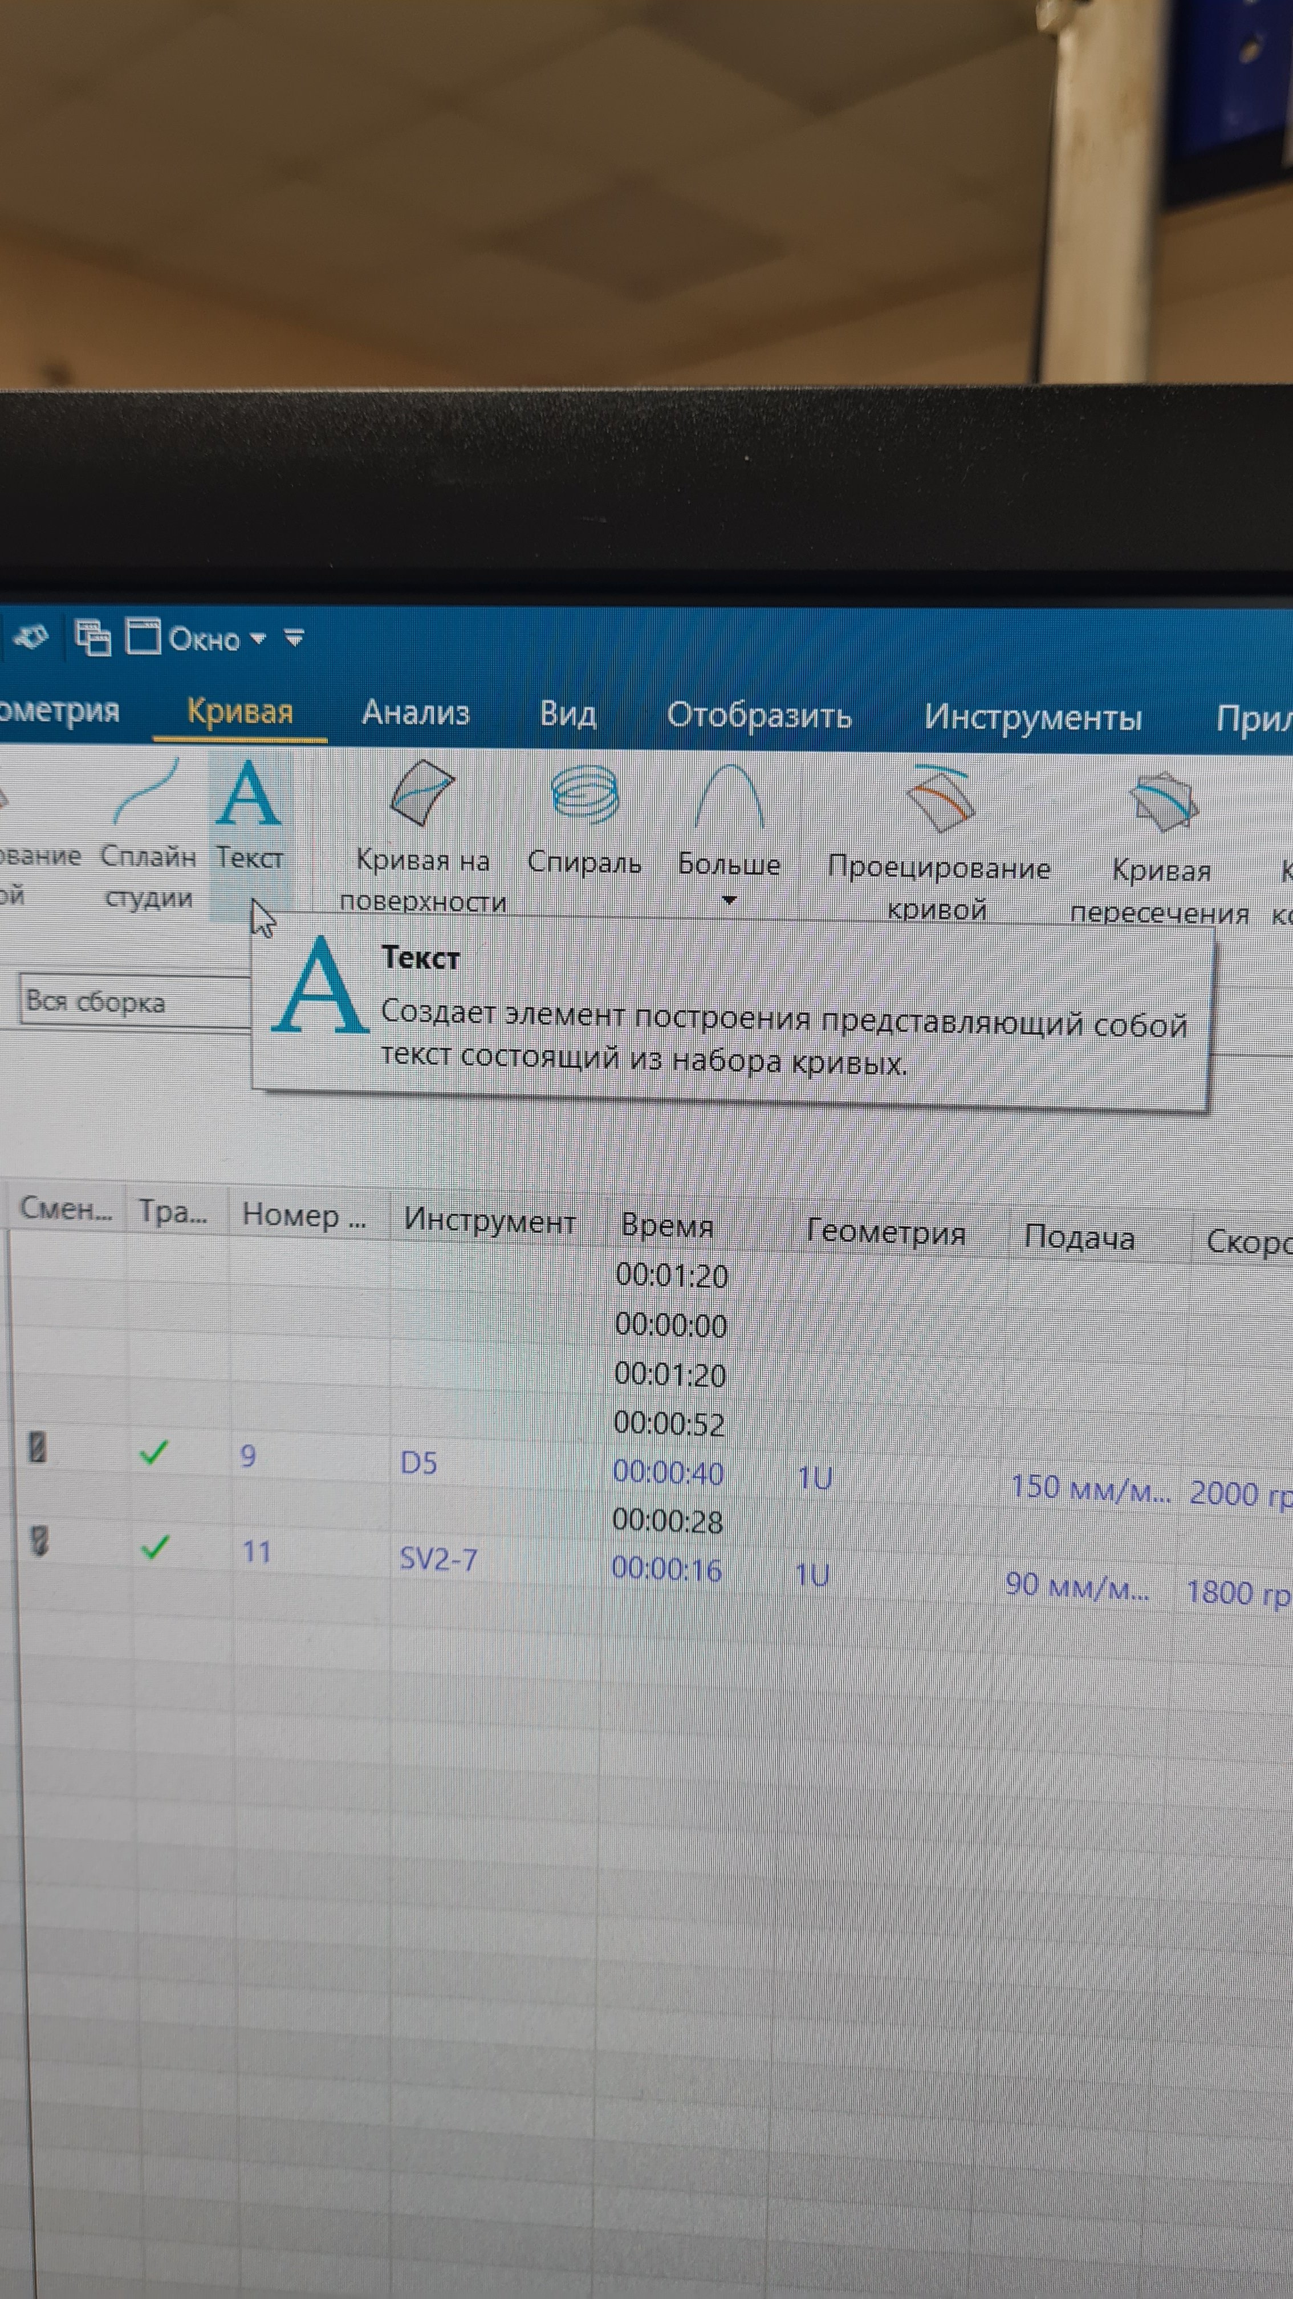Click the green checkmark in row 11
Image resolution: width=1293 pixels, height=2299 pixels.
coord(155,1547)
